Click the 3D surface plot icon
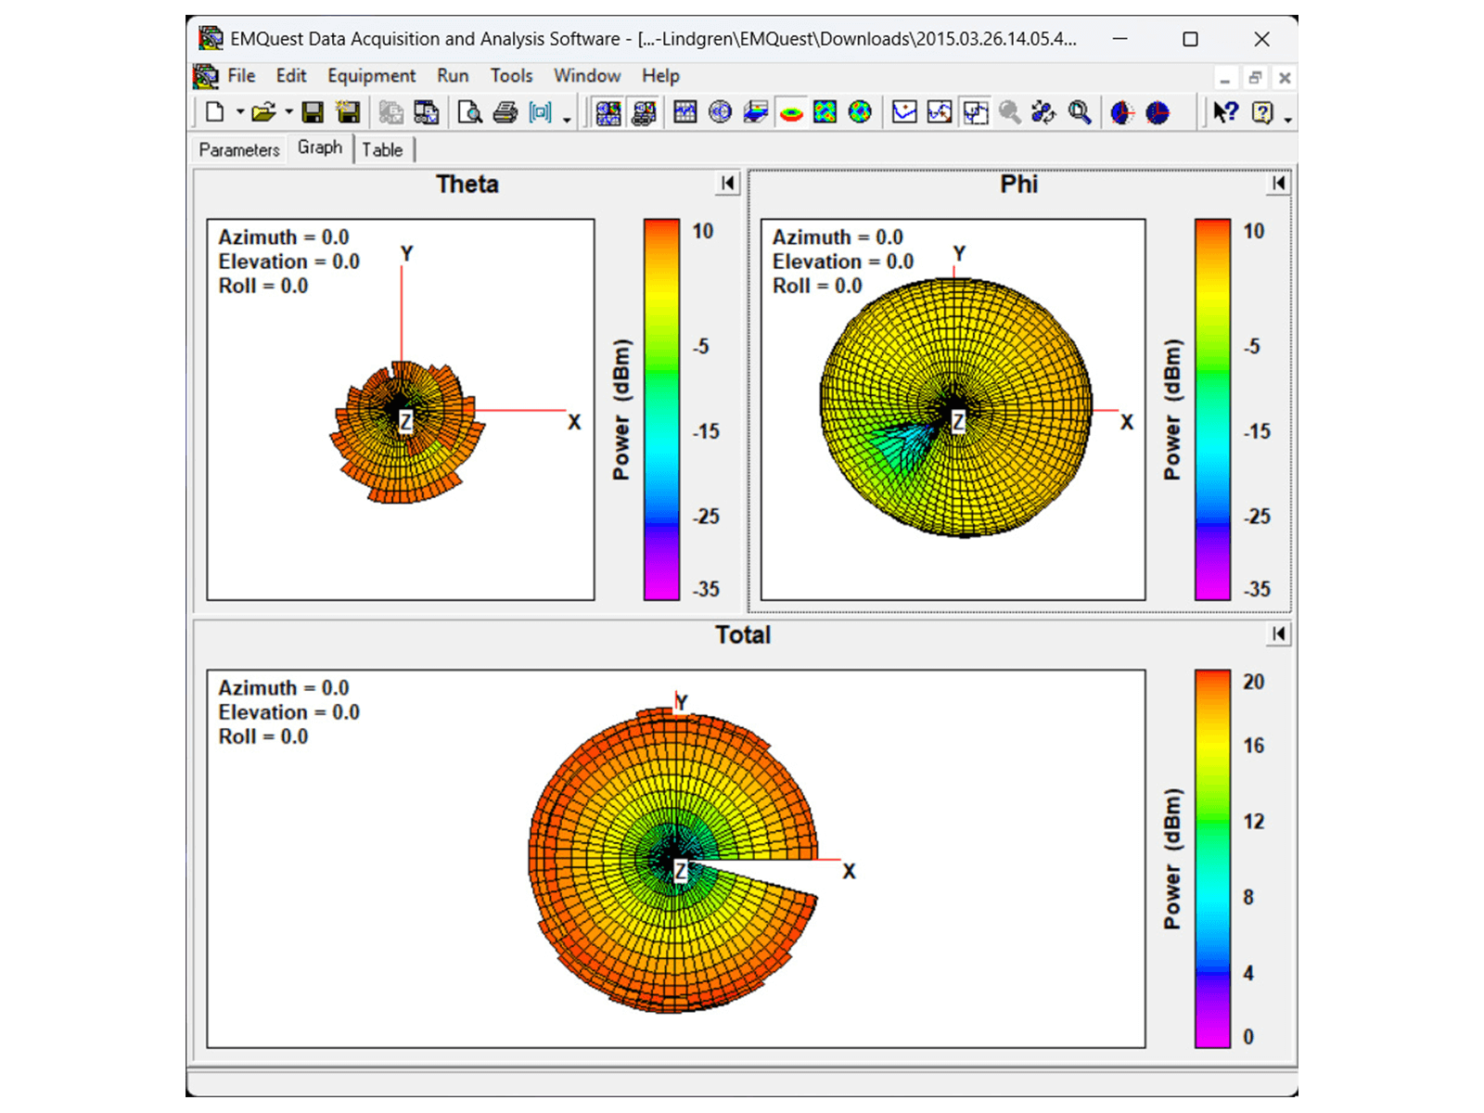 (x=756, y=113)
